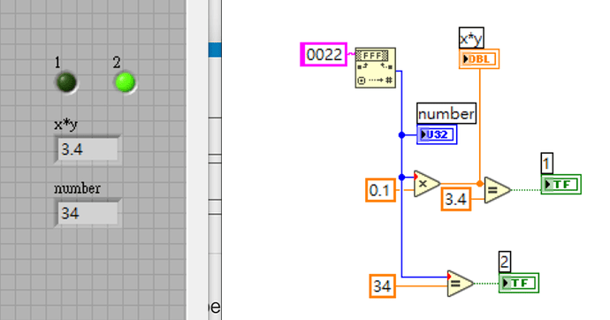Click the orange wire junction before Equal node
This screenshot has width=610, height=320.
pos(480,184)
